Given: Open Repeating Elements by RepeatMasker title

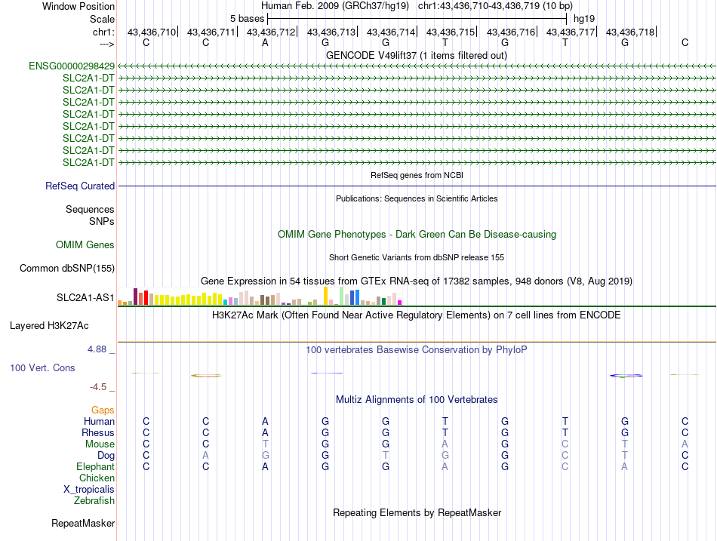Looking at the screenshot, I should pyautogui.click(x=417, y=512).
